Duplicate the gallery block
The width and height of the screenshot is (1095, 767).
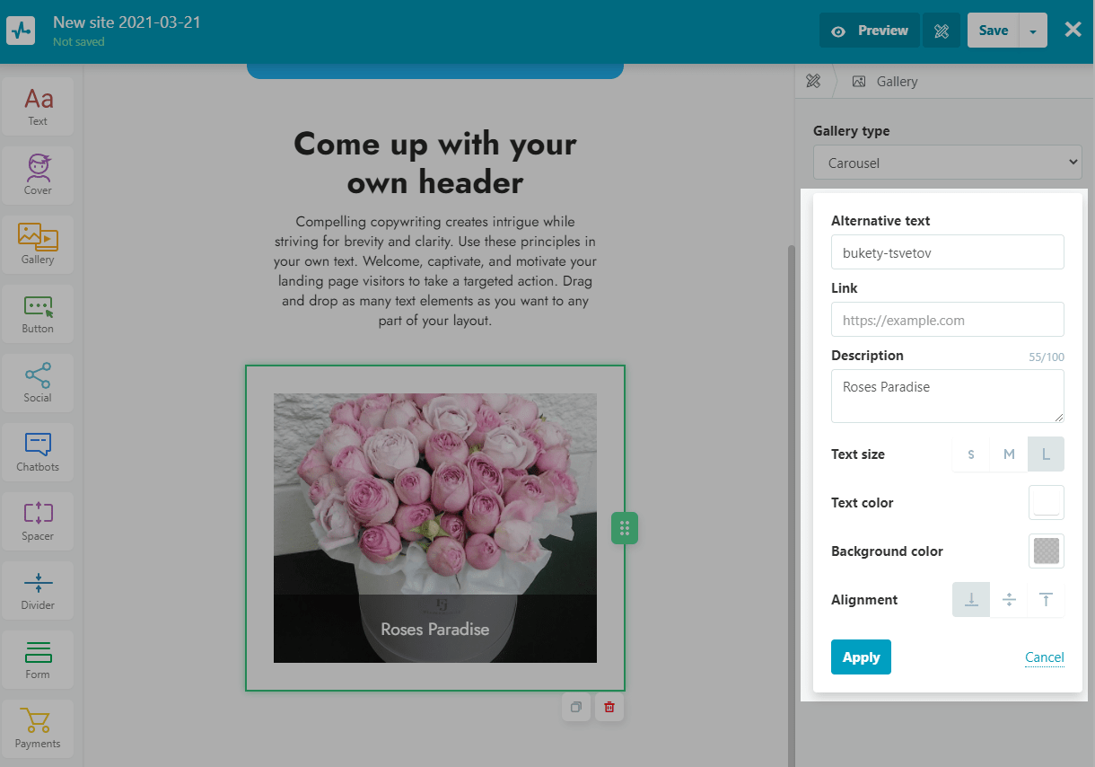click(576, 707)
